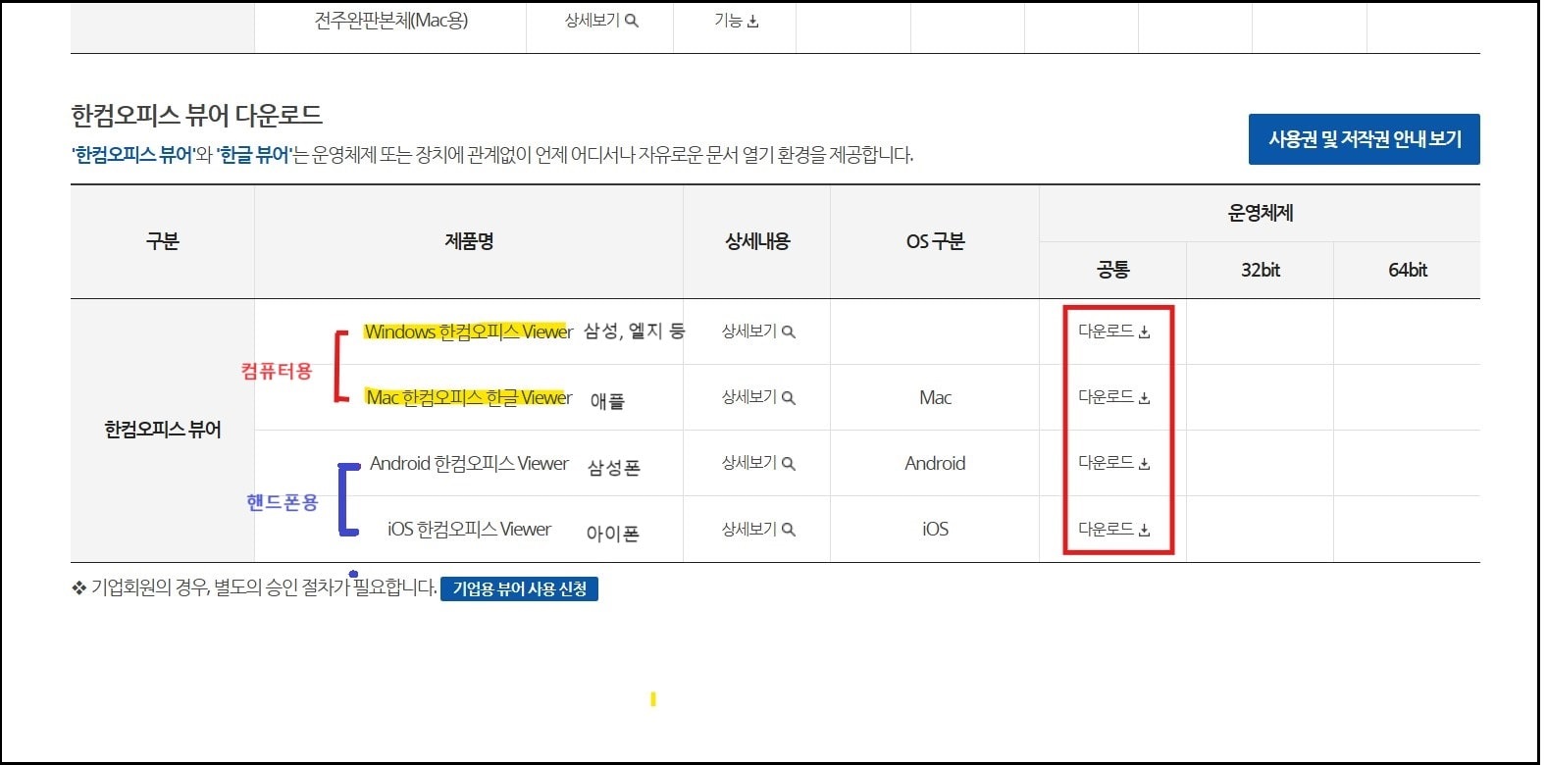Open 상세보기 for Mac 한컴오피스 한글 Viewer
Image resolution: width=1547 pixels, height=765 pixels.
click(x=758, y=397)
